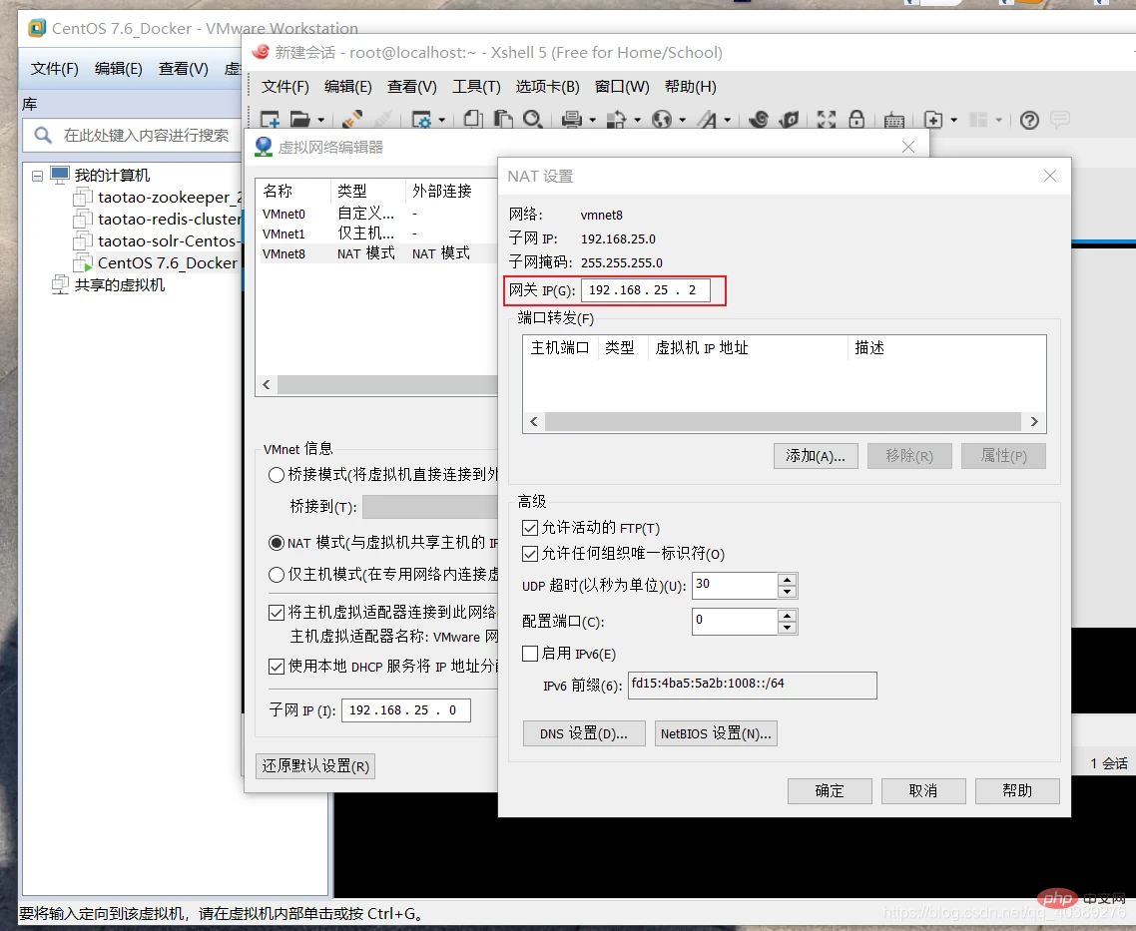Screen dimensions: 1136x931
Task: Click the Font 'A' icon in Xshell
Action: [x=707, y=120]
